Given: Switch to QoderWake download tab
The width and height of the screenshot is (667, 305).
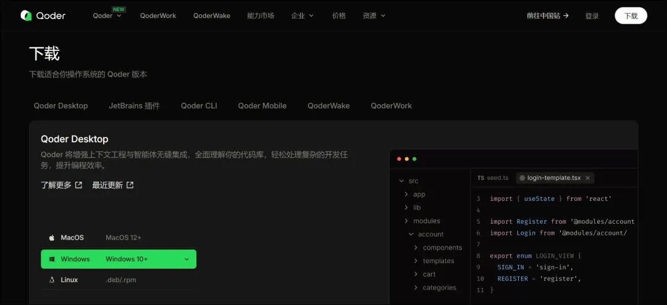Looking at the screenshot, I should 329,105.
